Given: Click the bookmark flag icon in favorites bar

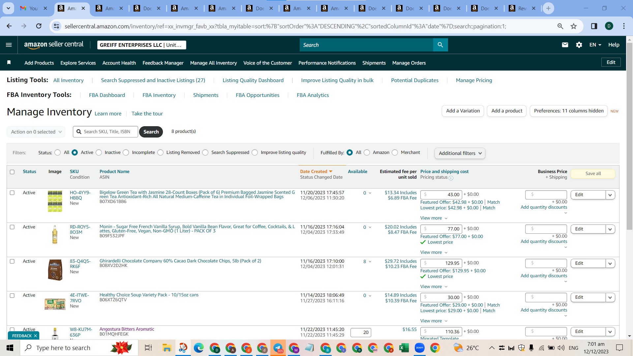Looking at the screenshot, I should 9,63.
